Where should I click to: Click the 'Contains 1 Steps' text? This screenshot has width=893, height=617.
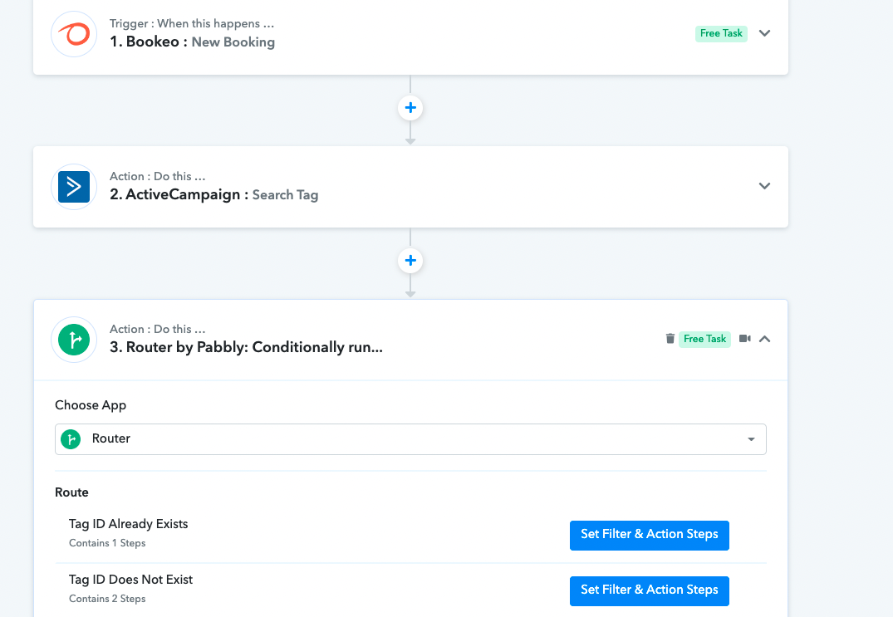(107, 543)
